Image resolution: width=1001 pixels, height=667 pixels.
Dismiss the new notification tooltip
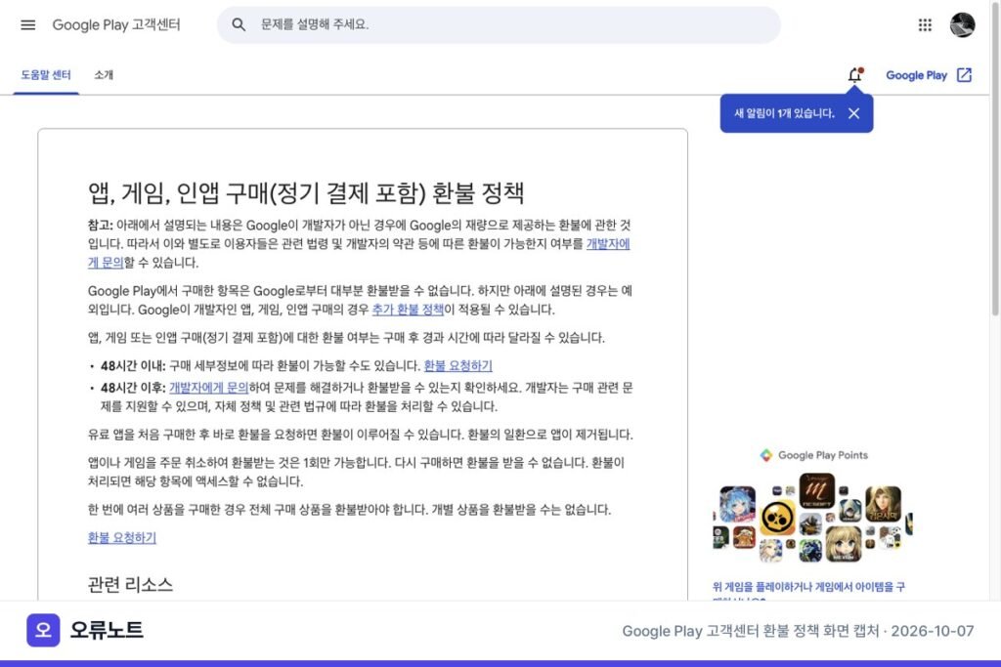pyautogui.click(x=853, y=113)
